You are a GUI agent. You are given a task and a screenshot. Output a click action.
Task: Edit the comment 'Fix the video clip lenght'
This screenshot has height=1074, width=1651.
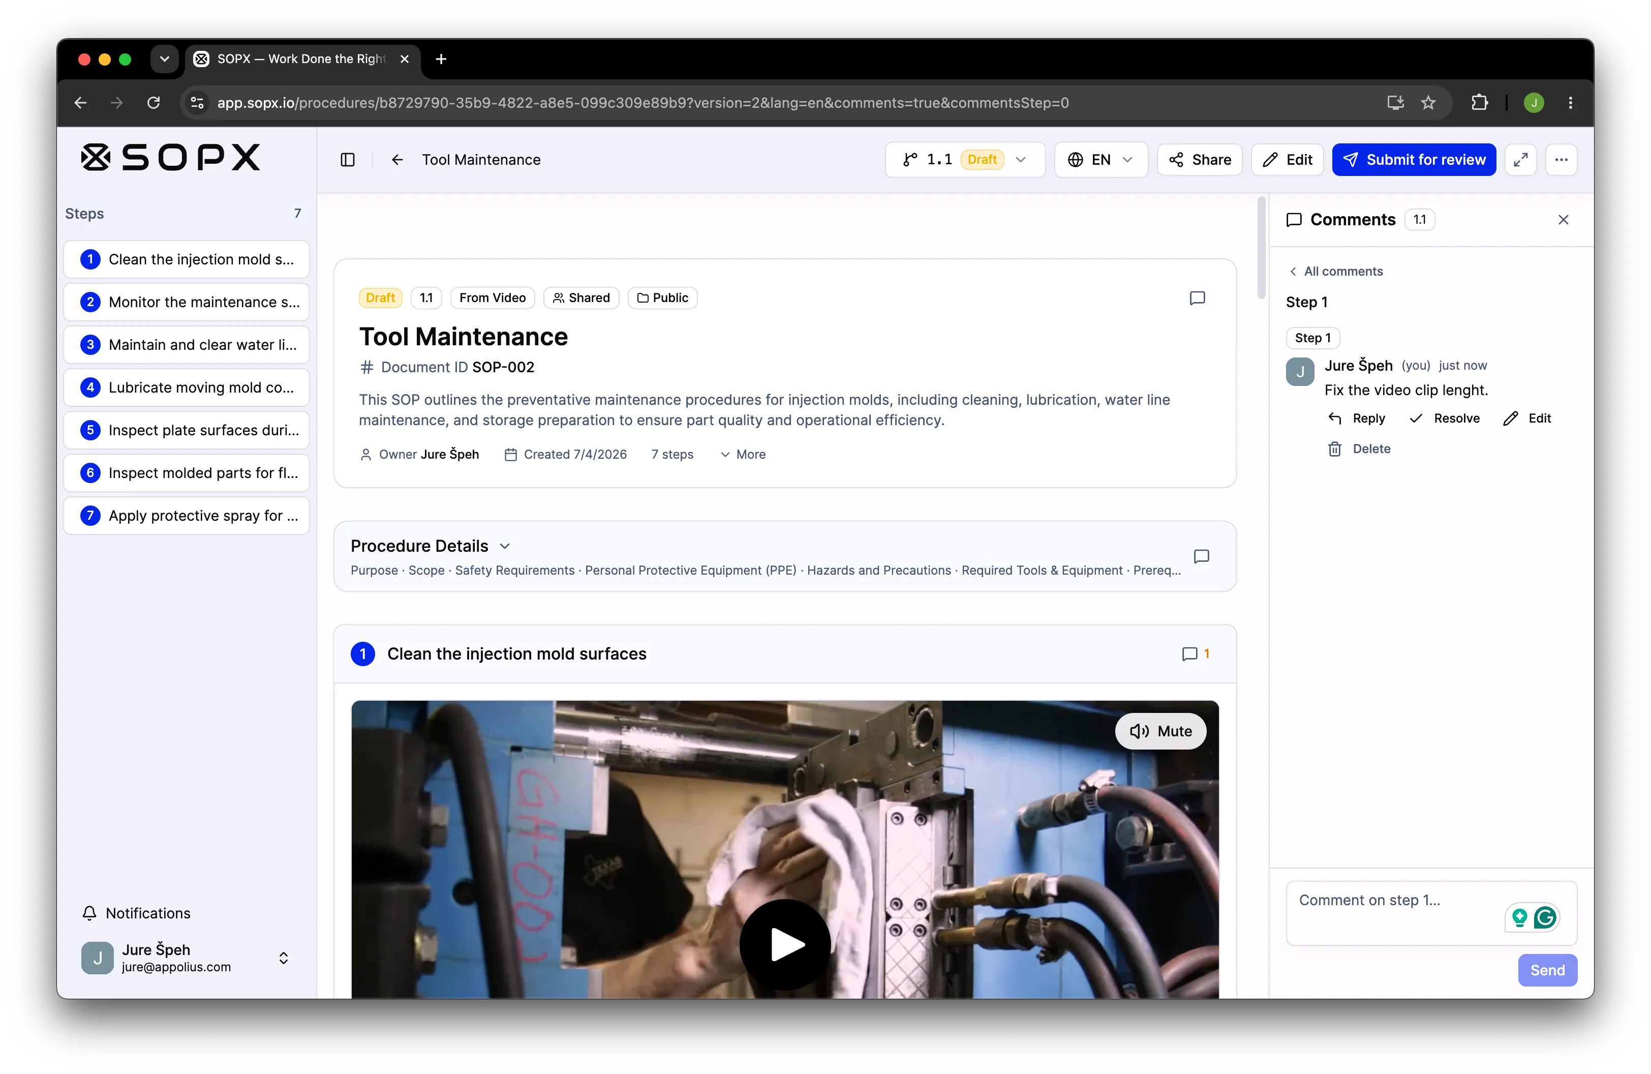point(1527,419)
